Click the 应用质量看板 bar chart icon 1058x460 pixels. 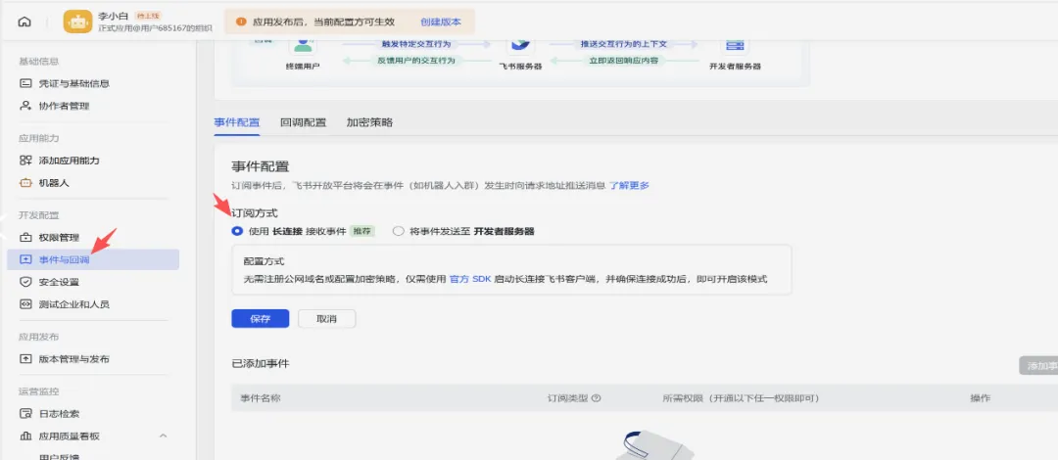[x=25, y=437]
